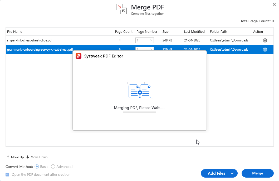Click the merging documents illustration
The height and width of the screenshot is (181, 279).
pos(140,91)
